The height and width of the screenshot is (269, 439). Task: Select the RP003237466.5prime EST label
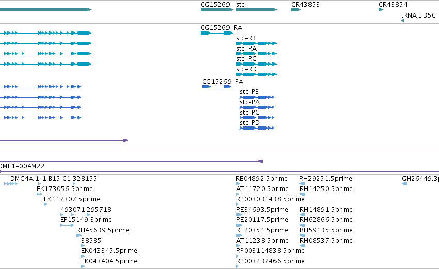pyautogui.click(x=270, y=261)
